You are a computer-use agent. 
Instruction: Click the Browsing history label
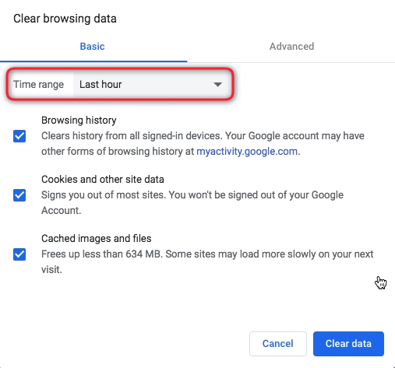tap(79, 121)
